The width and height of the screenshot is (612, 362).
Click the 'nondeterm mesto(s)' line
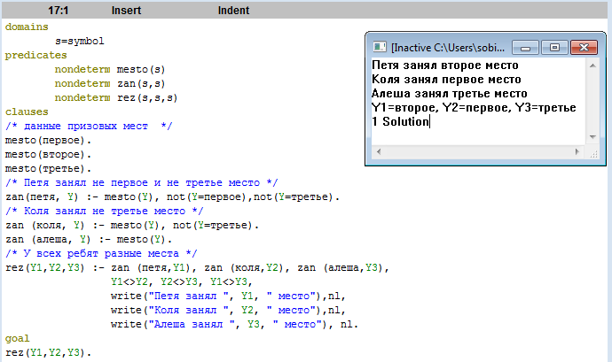(110, 69)
